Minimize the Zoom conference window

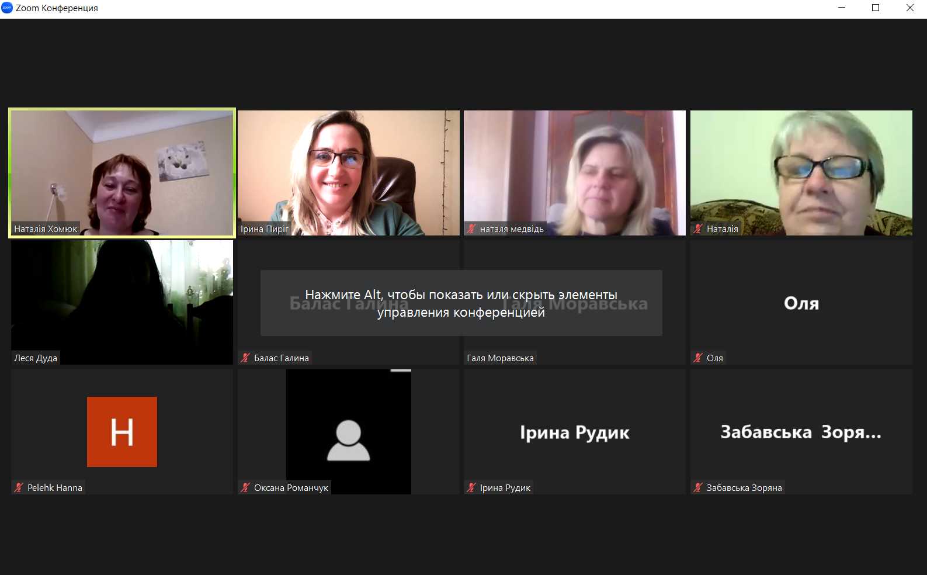pyautogui.click(x=842, y=8)
